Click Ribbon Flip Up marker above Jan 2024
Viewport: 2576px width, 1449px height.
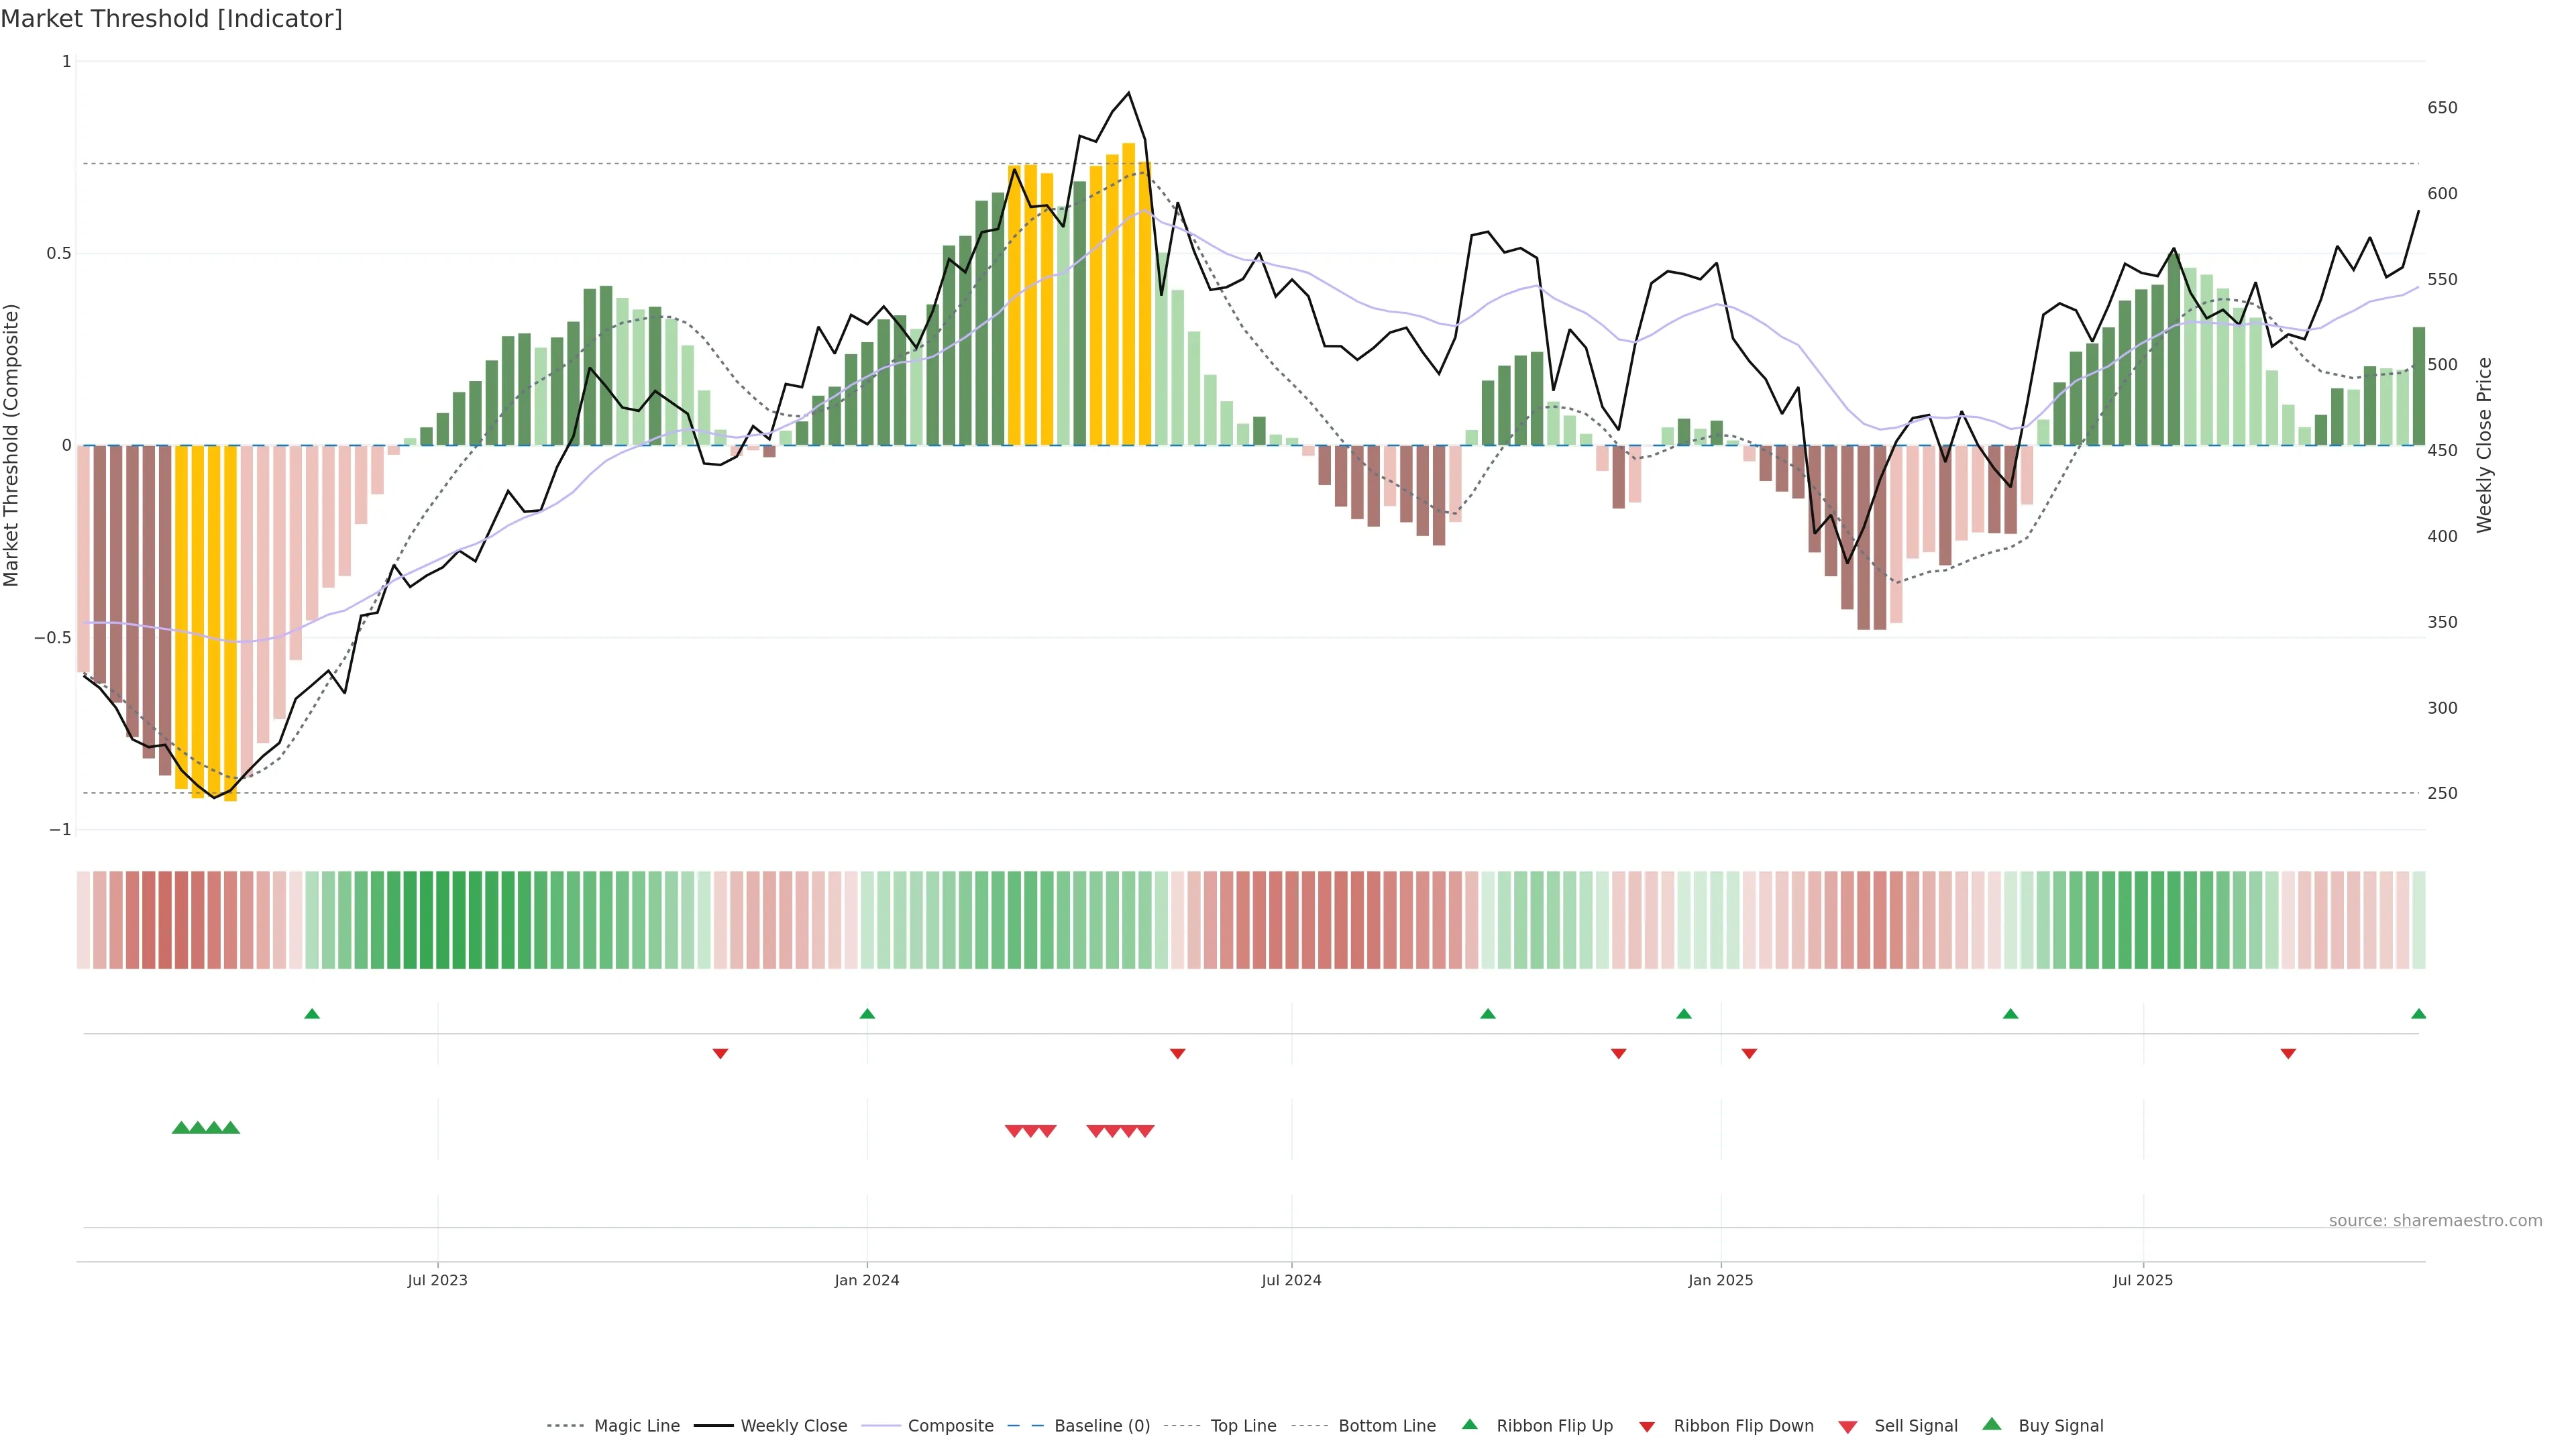pos(867,1014)
